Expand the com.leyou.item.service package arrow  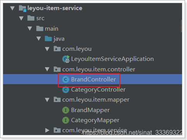click(47, 130)
